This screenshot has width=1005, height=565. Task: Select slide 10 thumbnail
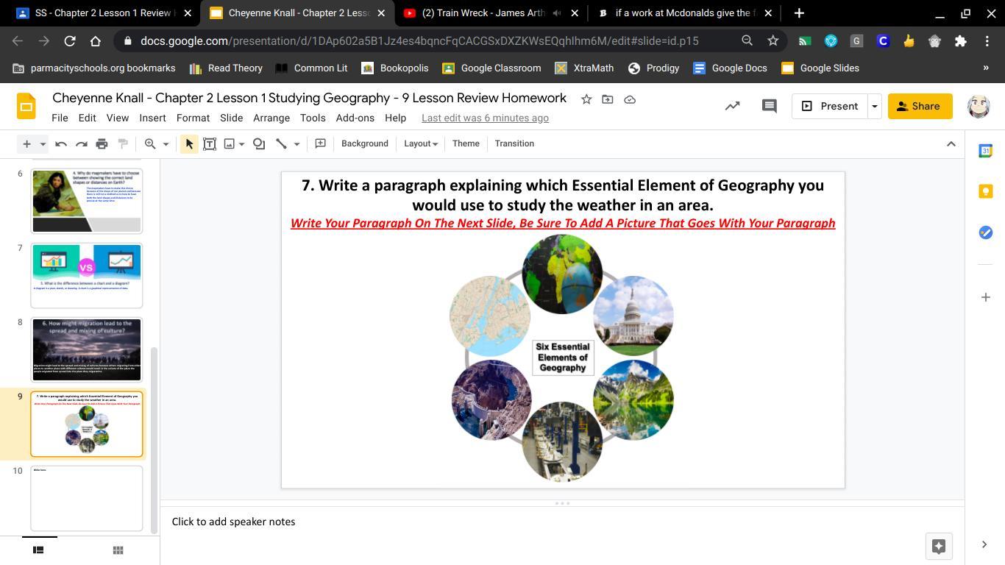click(87, 498)
